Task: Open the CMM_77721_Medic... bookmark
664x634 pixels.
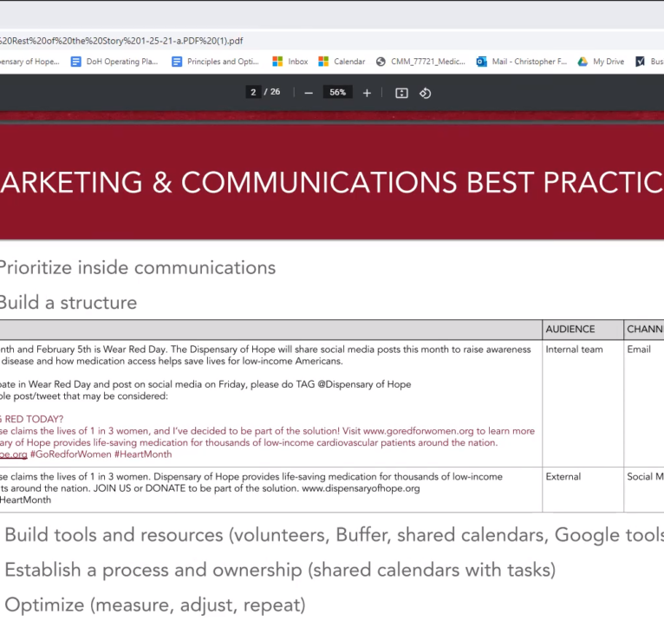Action: coord(420,62)
